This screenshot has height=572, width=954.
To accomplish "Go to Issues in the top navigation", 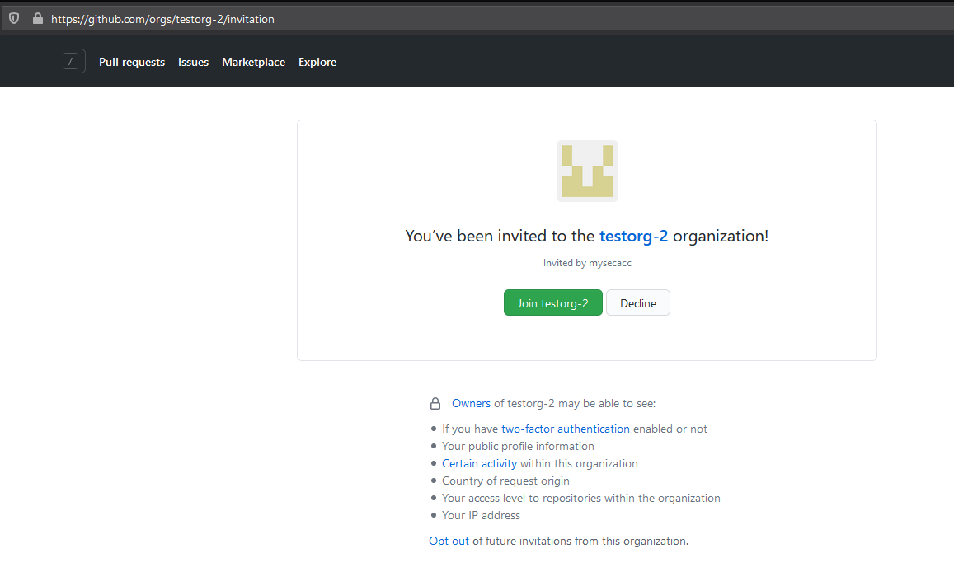I will (x=193, y=62).
